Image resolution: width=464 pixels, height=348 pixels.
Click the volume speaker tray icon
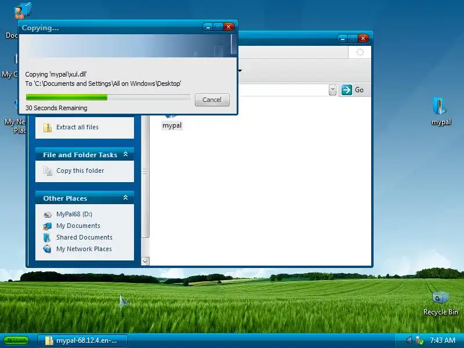409,340
